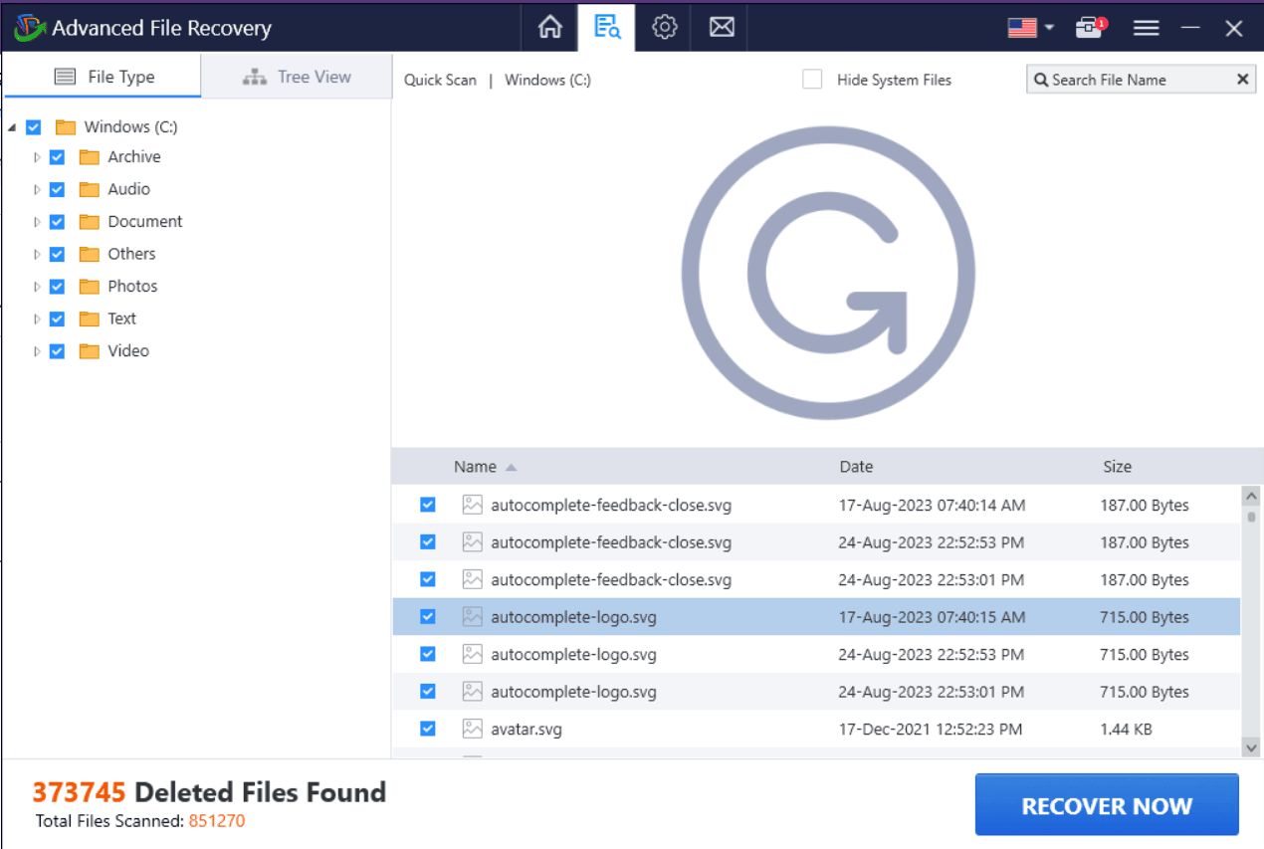Click the email envelope icon
The width and height of the screenshot is (1264, 849).
[x=721, y=27]
